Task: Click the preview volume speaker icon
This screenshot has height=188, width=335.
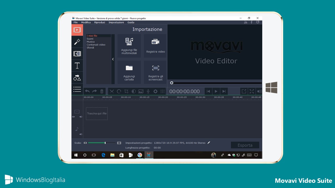Action: pos(259,91)
